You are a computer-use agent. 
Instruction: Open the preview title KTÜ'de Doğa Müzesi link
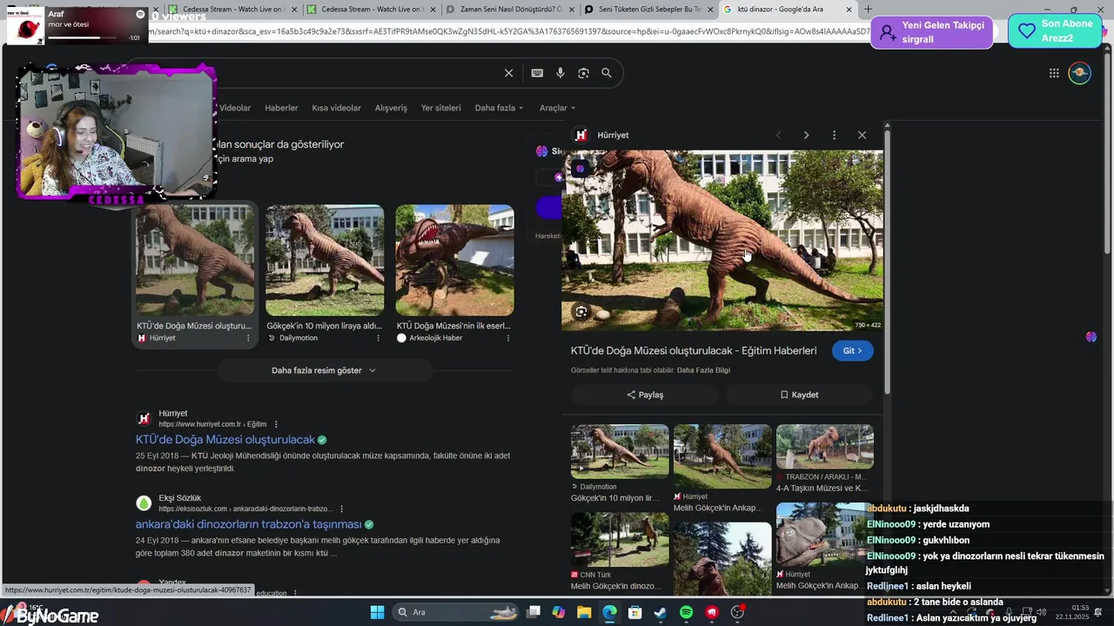tap(694, 350)
